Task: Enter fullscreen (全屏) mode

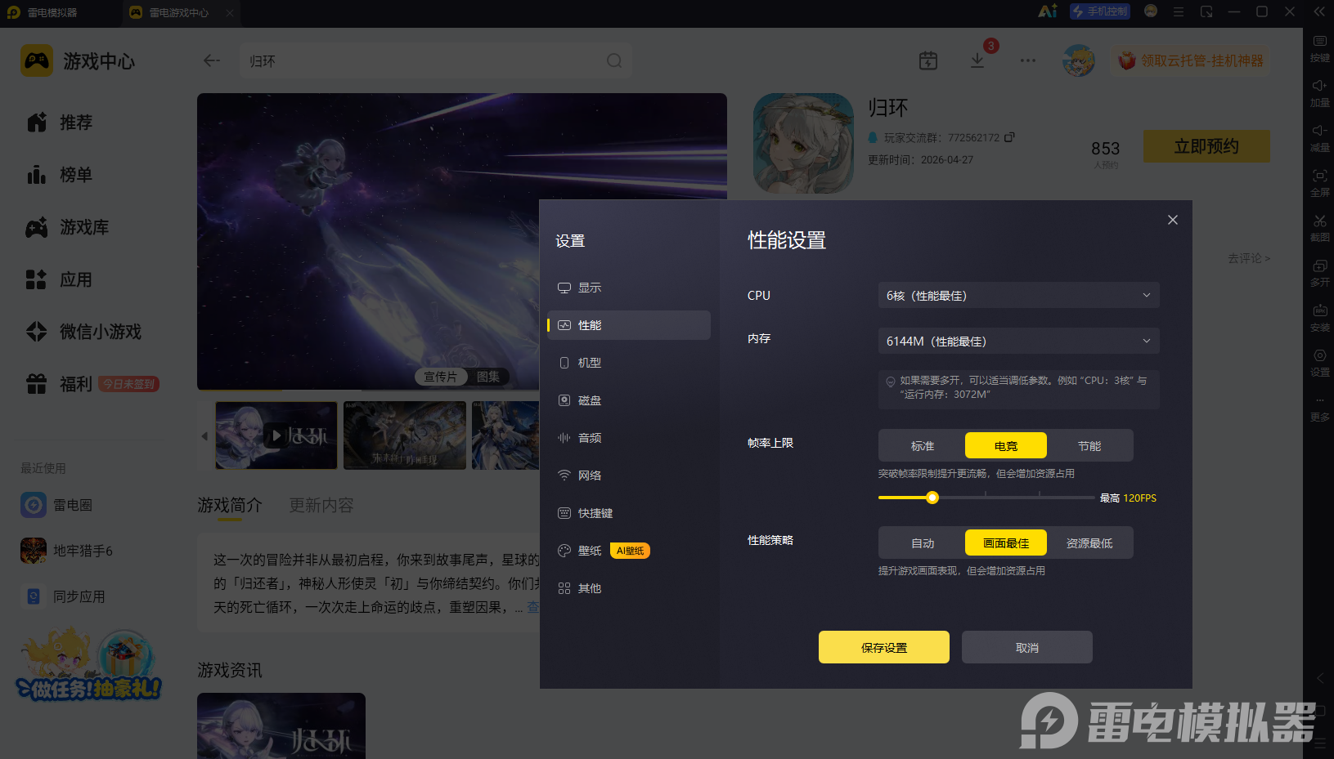Action: (x=1319, y=182)
